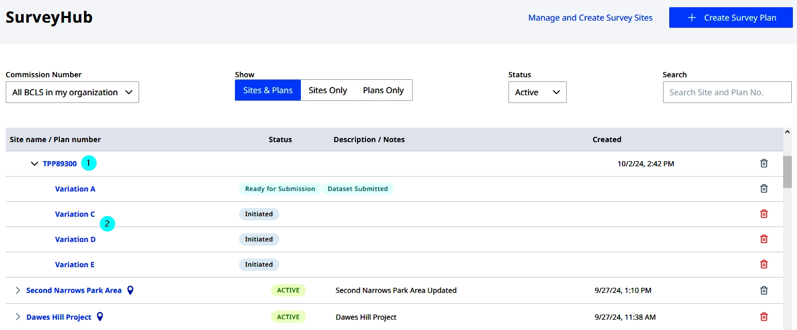Delete Variation D using red trash icon
This screenshot has width=797, height=330.
coord(764,239)
